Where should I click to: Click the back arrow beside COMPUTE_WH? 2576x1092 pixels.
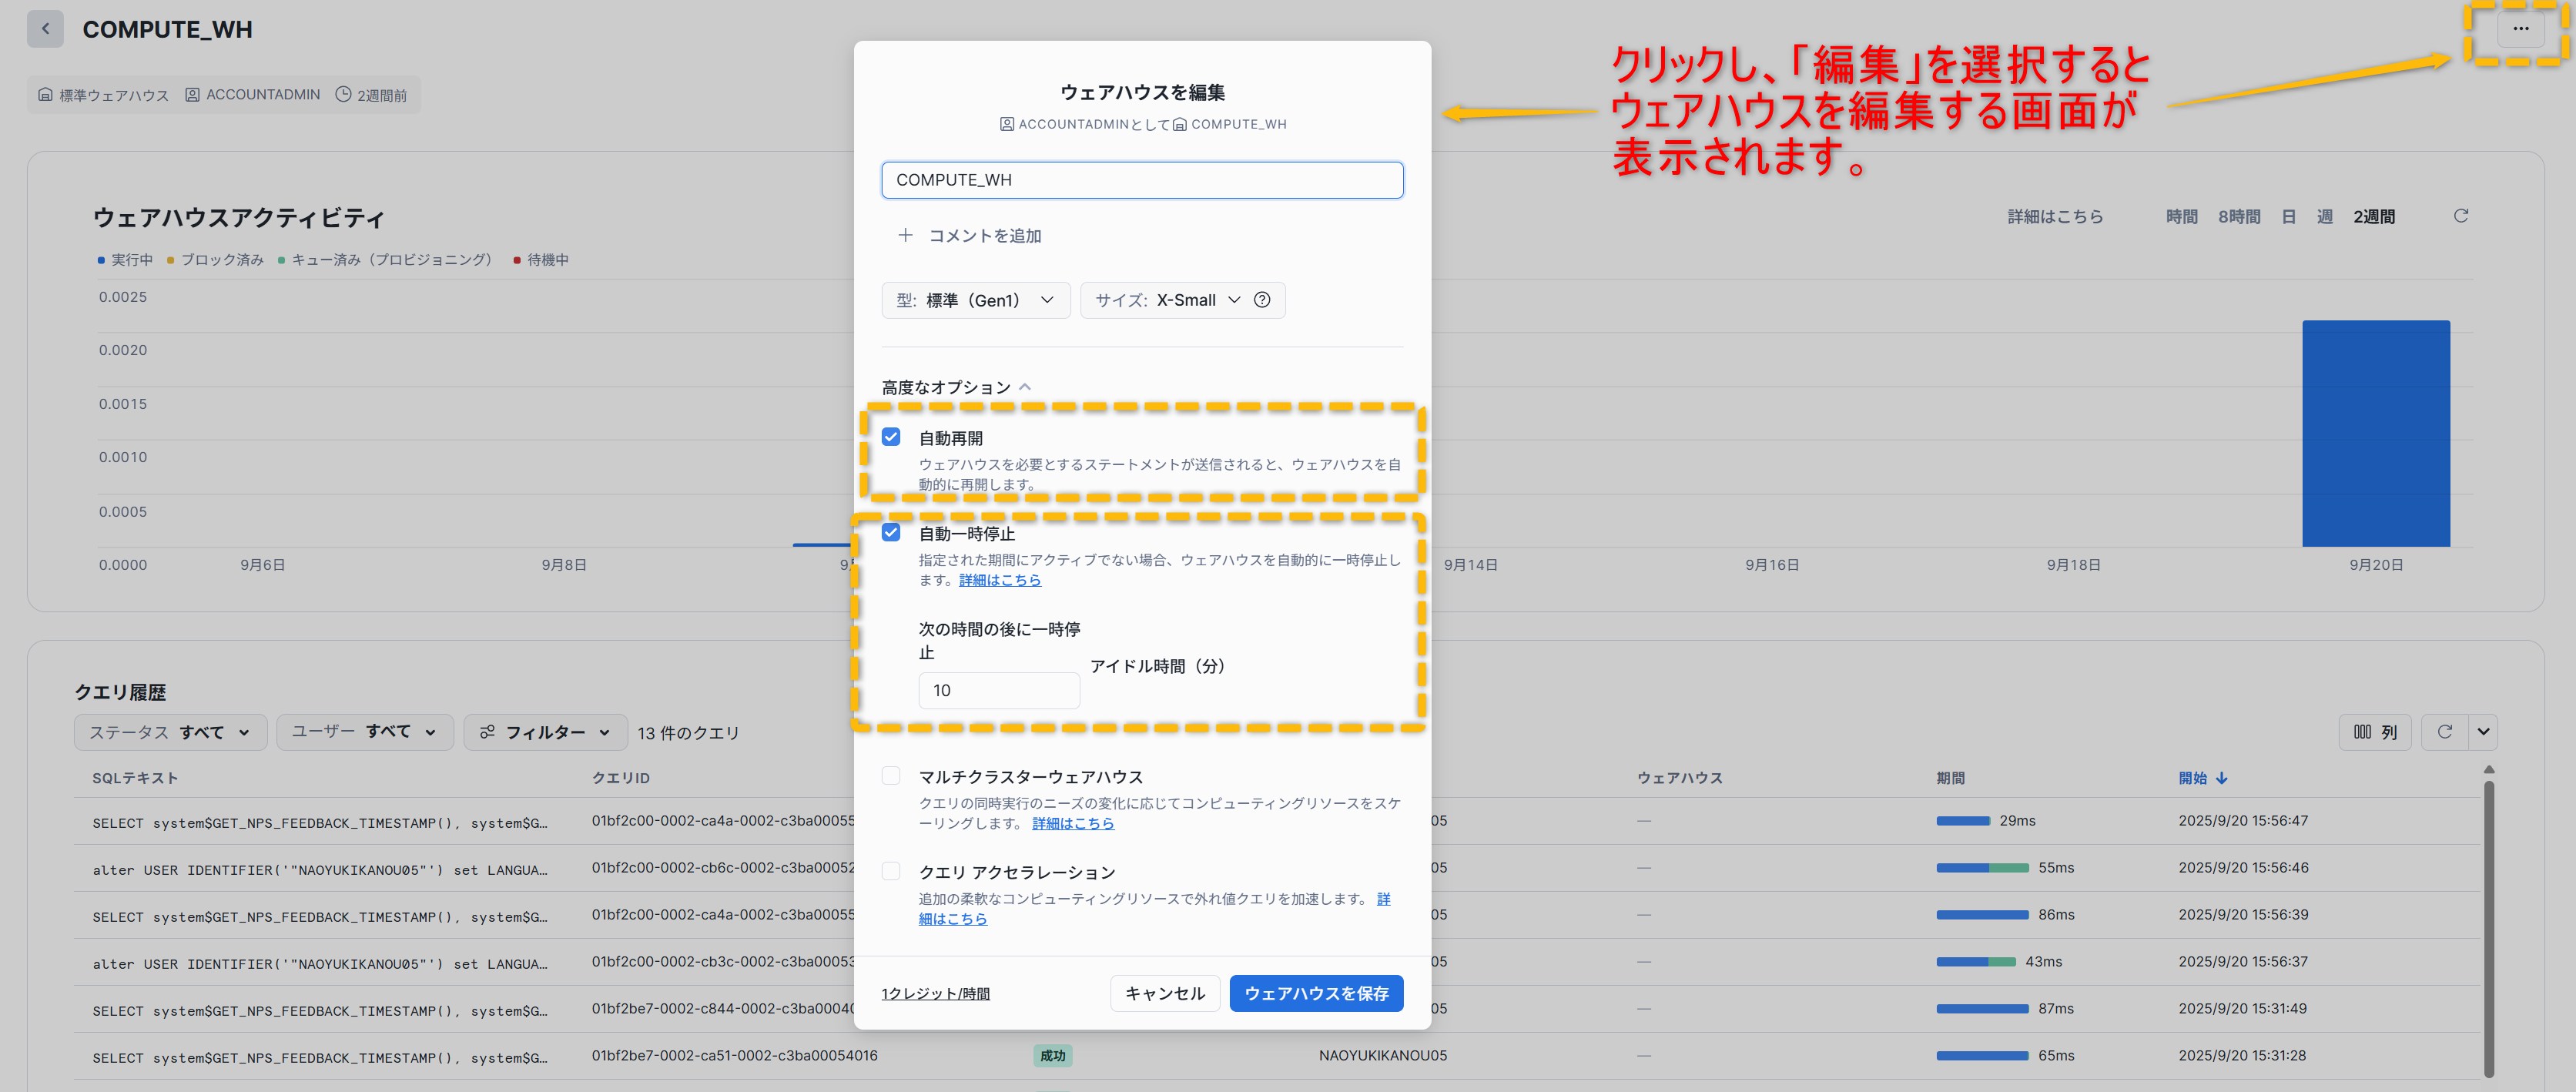click(45, 29)
